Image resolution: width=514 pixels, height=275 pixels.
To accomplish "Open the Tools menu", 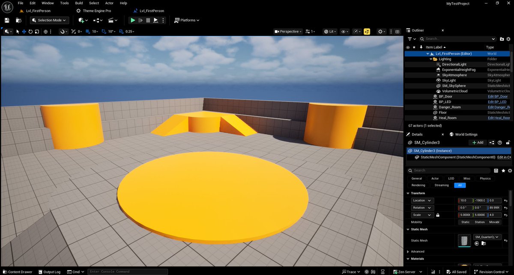I will tap(64, 3).
